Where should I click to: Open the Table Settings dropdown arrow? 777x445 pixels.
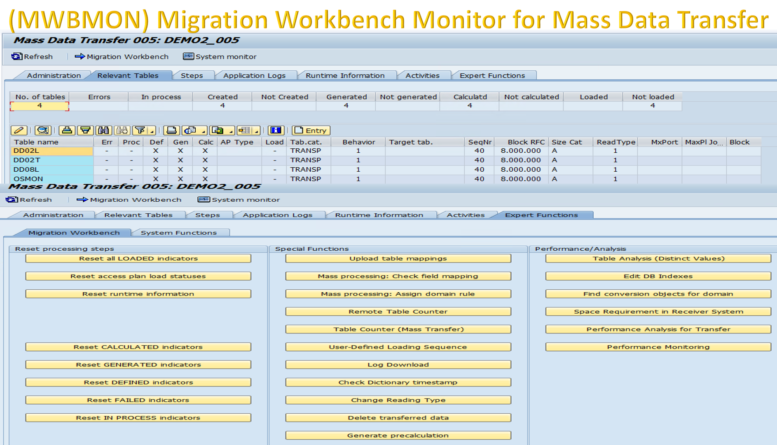257,130
